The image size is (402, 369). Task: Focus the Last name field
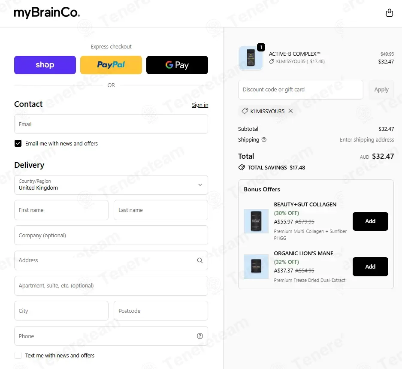(x=161, y=210)
